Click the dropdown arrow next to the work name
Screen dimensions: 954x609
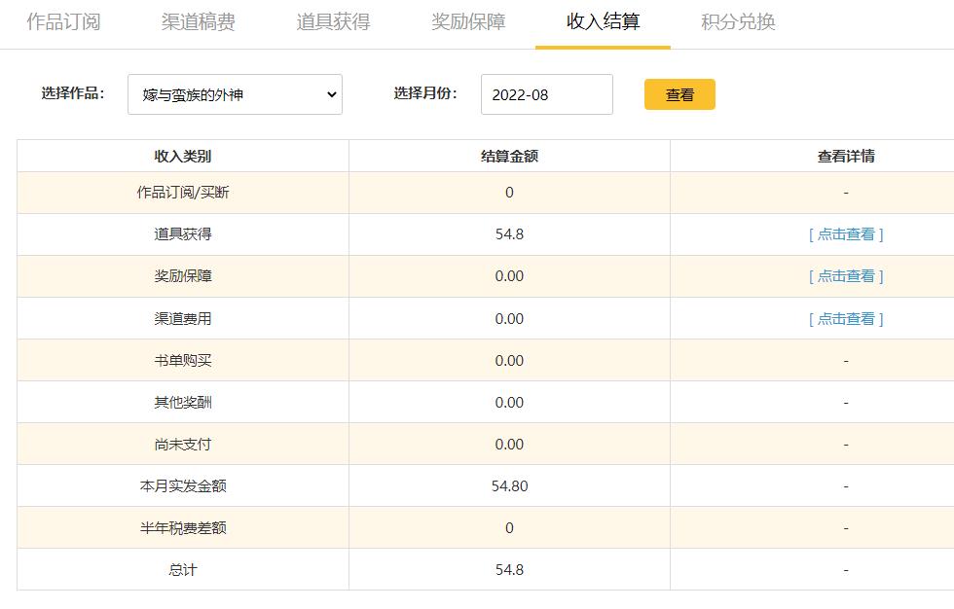[x=332, y=94]
